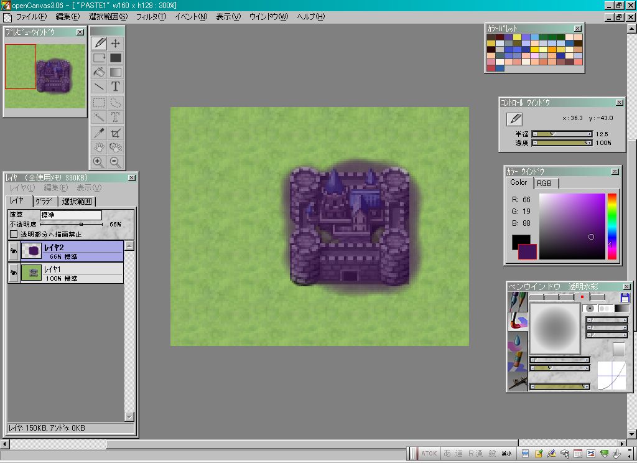Switch to the グラデ tab in the layer panel
Screen dimensions: 637x463
[x=45, y=201]
